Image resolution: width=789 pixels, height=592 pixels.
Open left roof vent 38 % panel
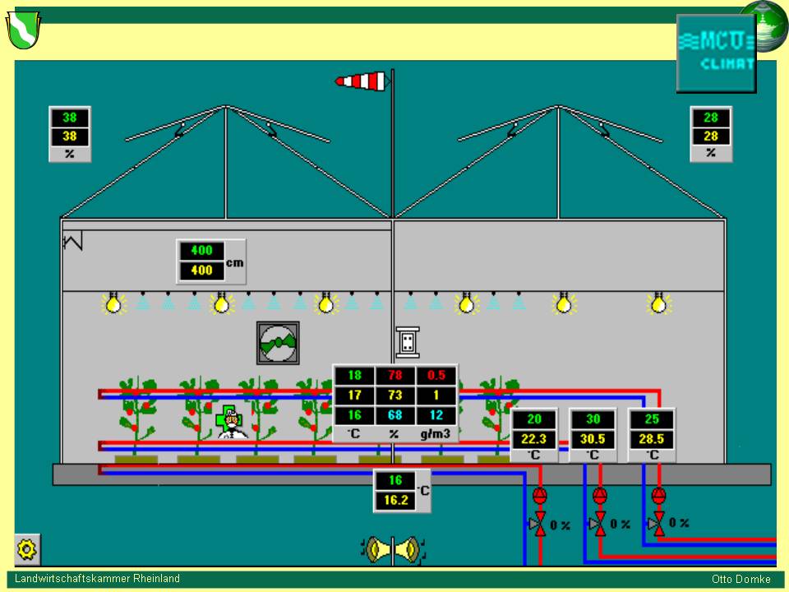69,134
